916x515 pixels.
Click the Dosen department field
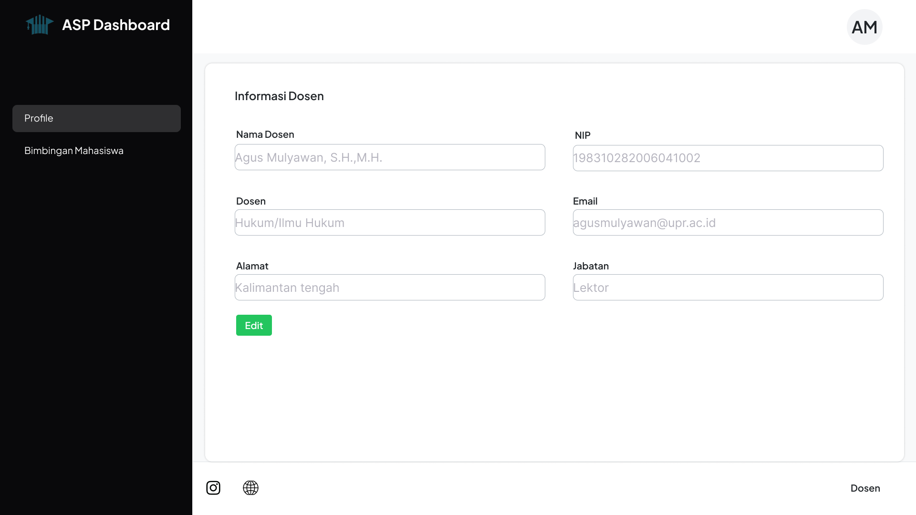(389, 223)
